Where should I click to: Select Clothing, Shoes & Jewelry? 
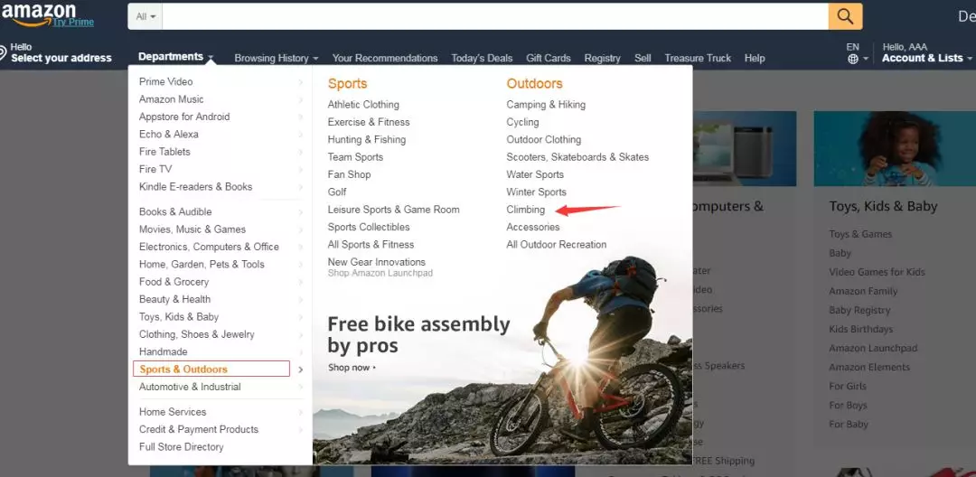click(x=197, y=334)
